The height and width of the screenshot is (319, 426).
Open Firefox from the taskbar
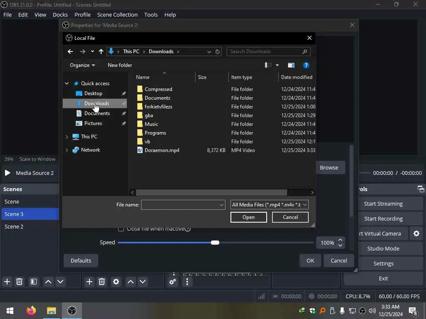(31, 310)
